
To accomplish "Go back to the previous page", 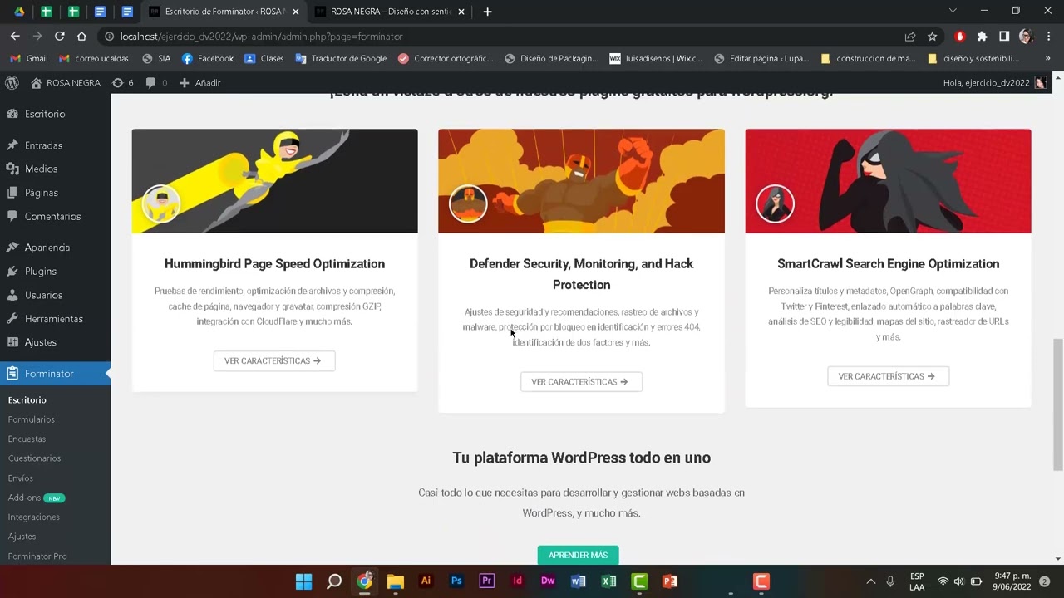I will coord(15,37).
